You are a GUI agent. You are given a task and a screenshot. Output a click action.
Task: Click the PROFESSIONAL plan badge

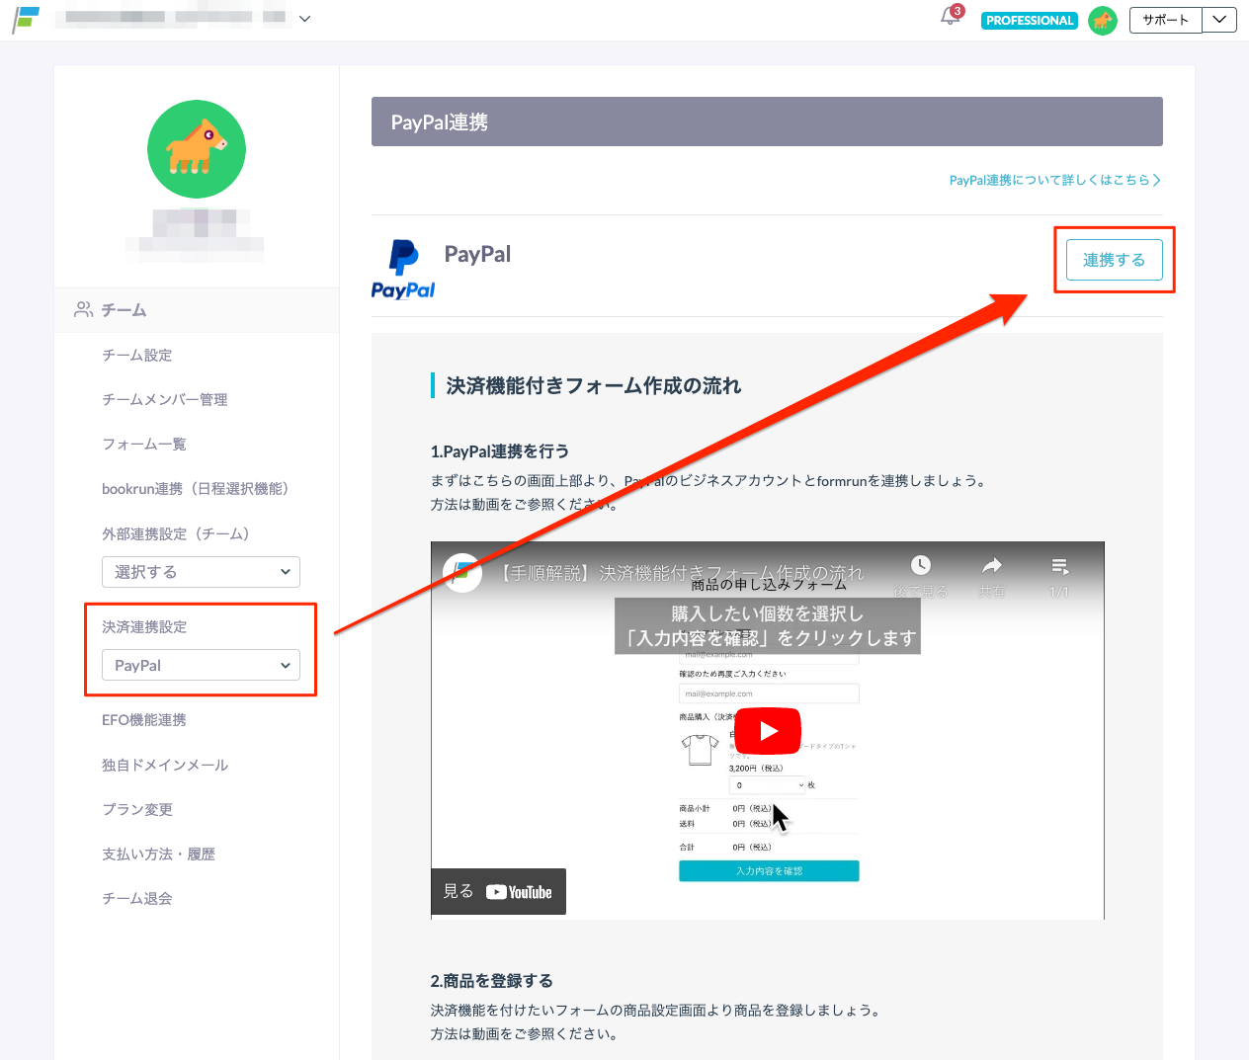pos(1029,20)
